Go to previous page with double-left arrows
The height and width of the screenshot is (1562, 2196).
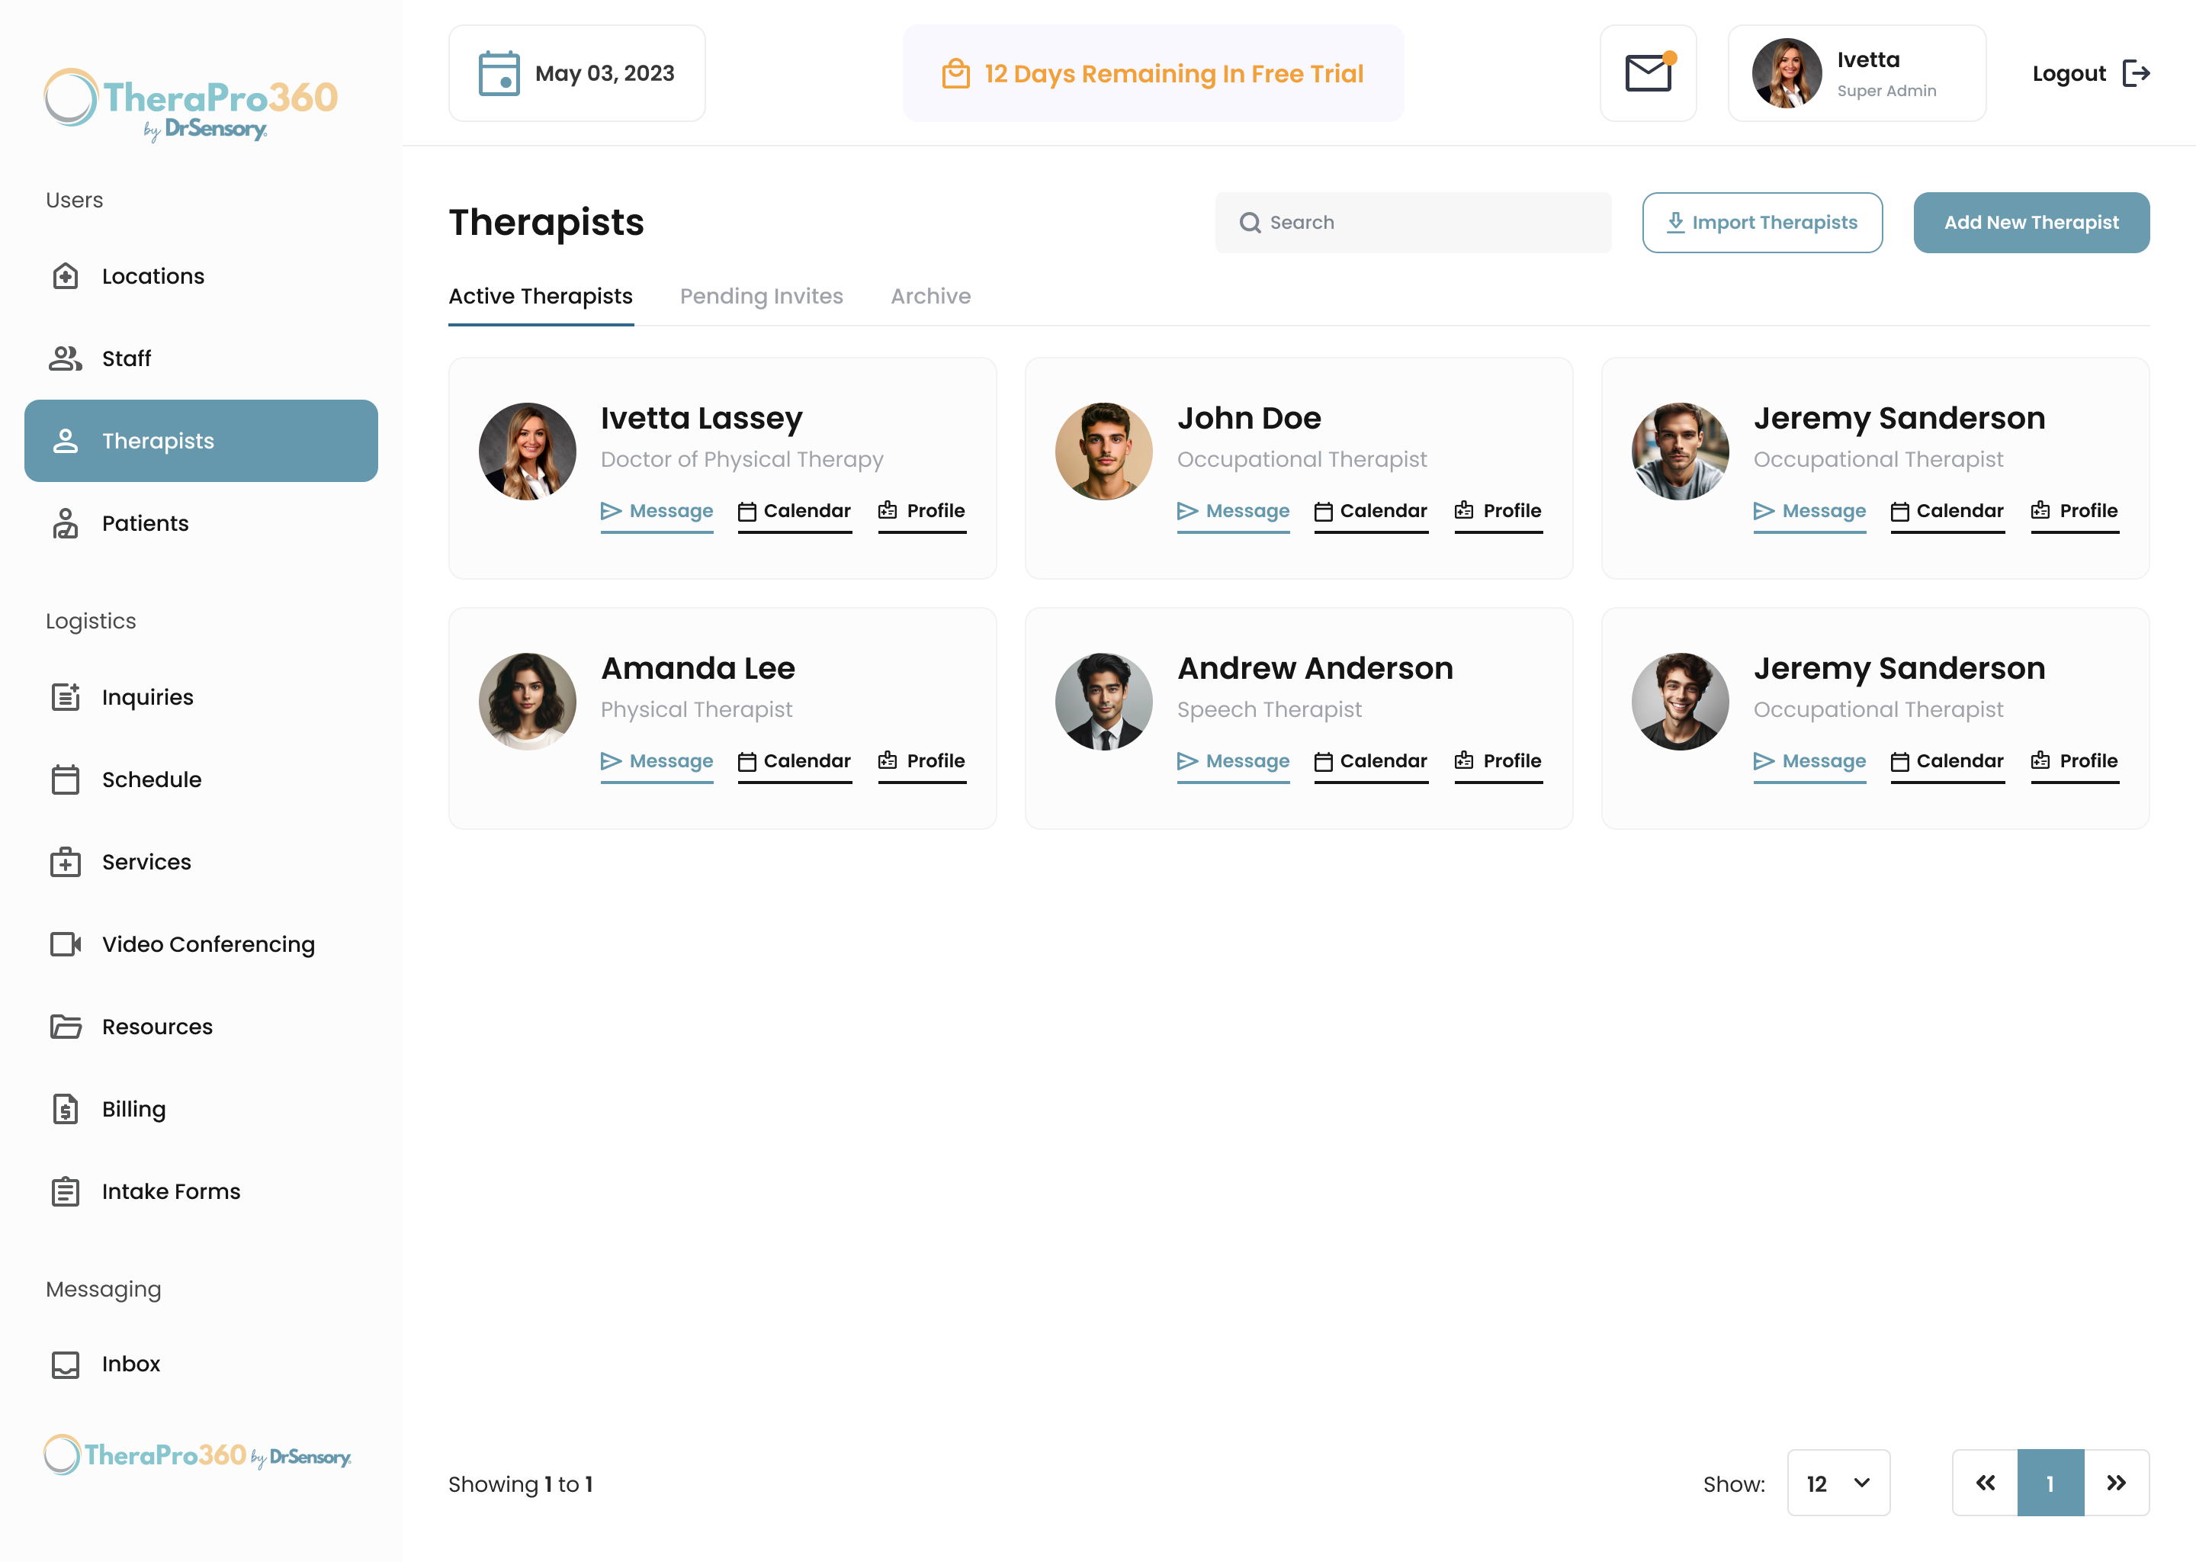click(1986, 1483)
